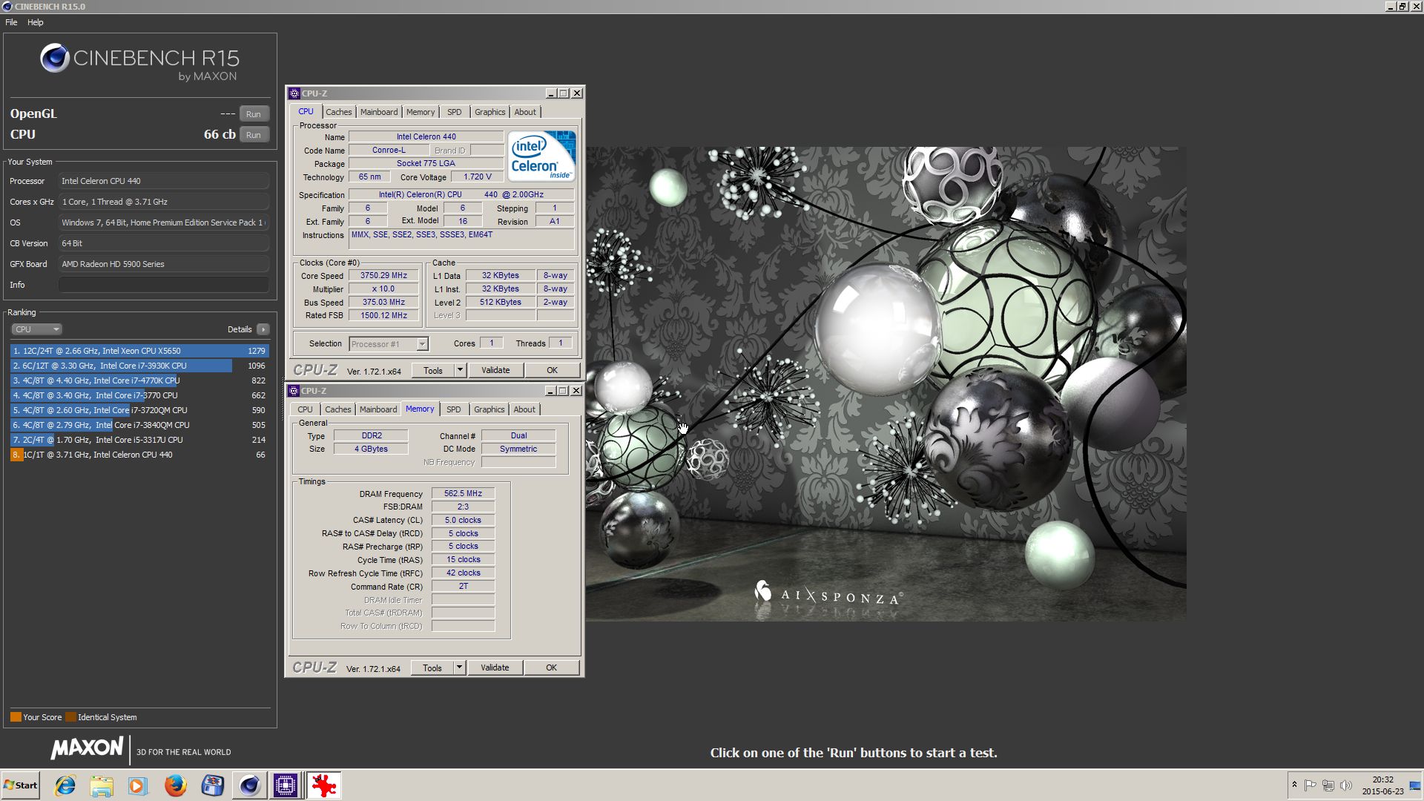The image size is (1424, 801).
Task: Click the empty Info field in Your System
Action: [164, 285]
